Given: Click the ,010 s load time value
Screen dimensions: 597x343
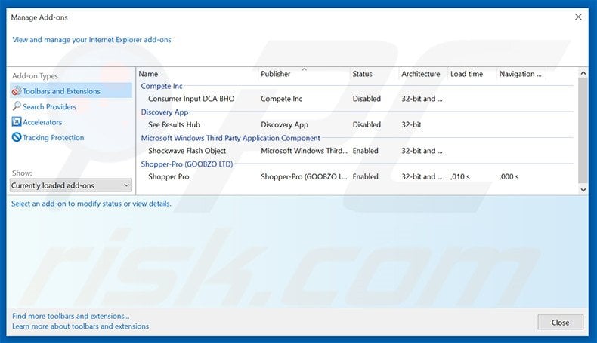Looking at the screenshot, I should pyautogui.click(x=460, y=176).
